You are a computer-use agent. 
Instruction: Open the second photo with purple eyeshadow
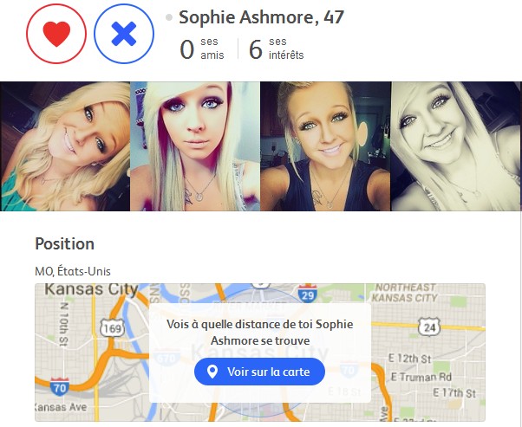point(195,146)
